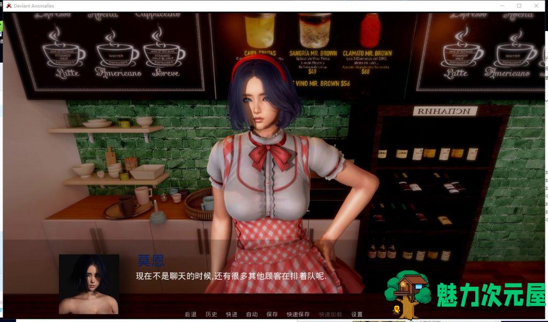
Task: Close the Deviant Anomalies window
Action: (536, 5)
